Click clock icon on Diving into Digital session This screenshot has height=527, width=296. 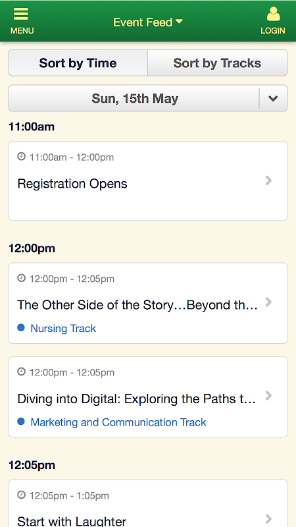point(22,372)
